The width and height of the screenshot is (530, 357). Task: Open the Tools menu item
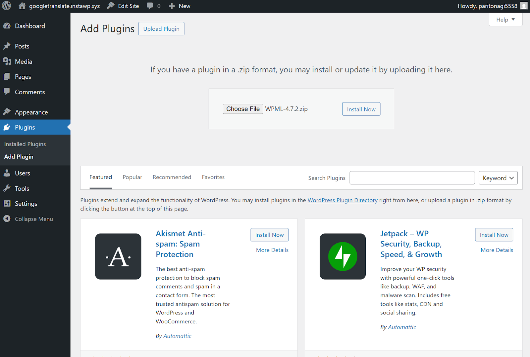click(x=35, y=188)
